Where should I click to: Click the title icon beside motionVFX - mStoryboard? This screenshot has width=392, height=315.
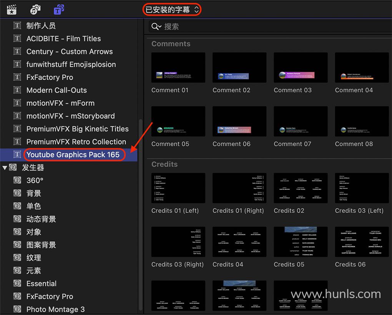[x=17, y=116]
